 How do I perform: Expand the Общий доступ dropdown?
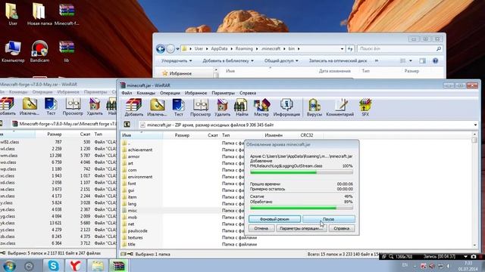pos(281,60)
